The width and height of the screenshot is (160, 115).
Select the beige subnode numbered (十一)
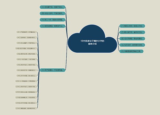pos(27,32)
